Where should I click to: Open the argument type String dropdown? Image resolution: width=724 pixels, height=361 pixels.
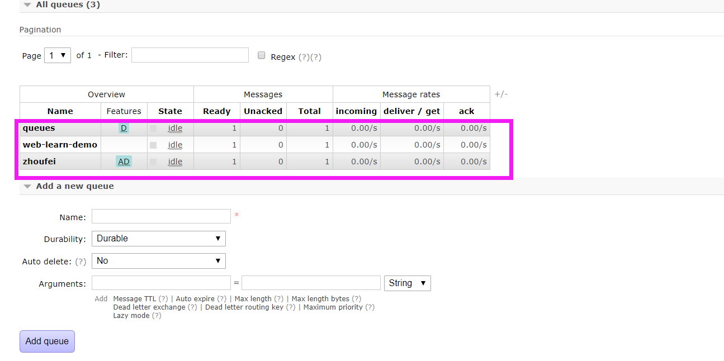click(408, 283)
